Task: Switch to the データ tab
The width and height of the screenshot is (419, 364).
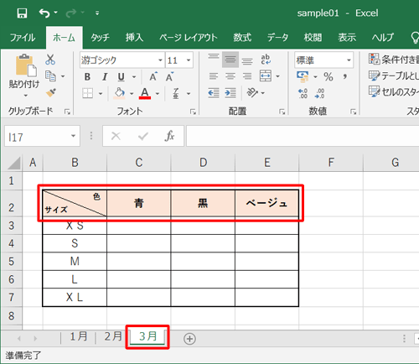Action: (277, 38)
